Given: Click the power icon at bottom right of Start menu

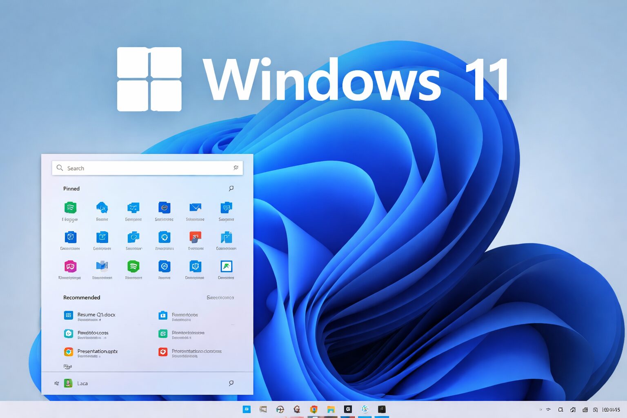Looking at the screenshot, I should (x=231, y=383).
